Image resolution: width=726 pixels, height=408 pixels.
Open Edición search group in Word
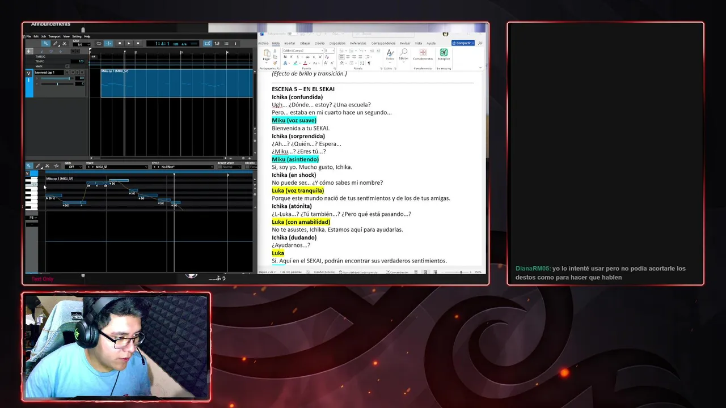(403, 55)
